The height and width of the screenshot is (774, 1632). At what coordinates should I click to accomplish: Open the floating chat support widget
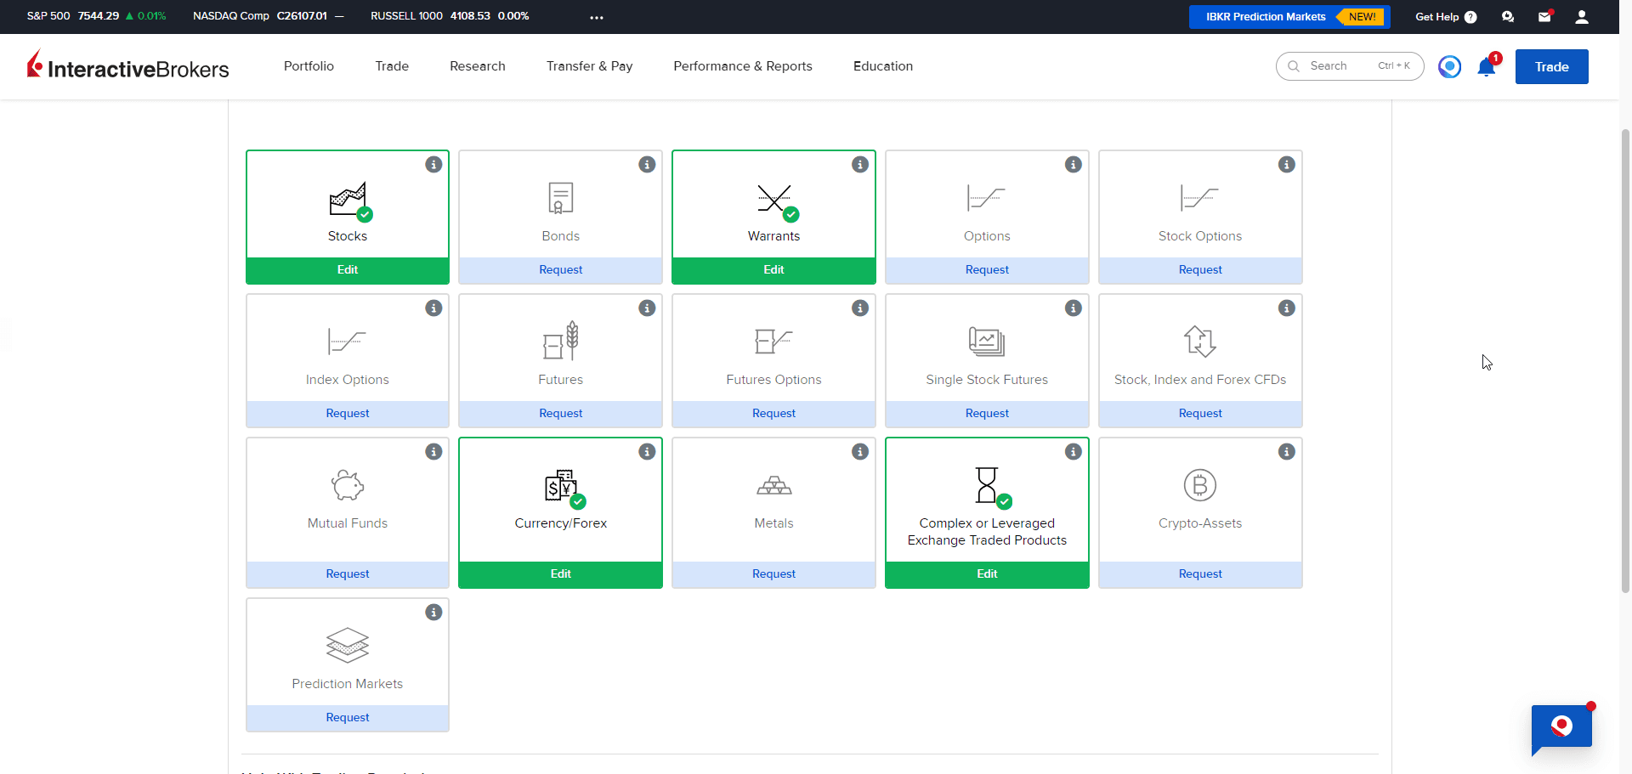pos(1561,728)
